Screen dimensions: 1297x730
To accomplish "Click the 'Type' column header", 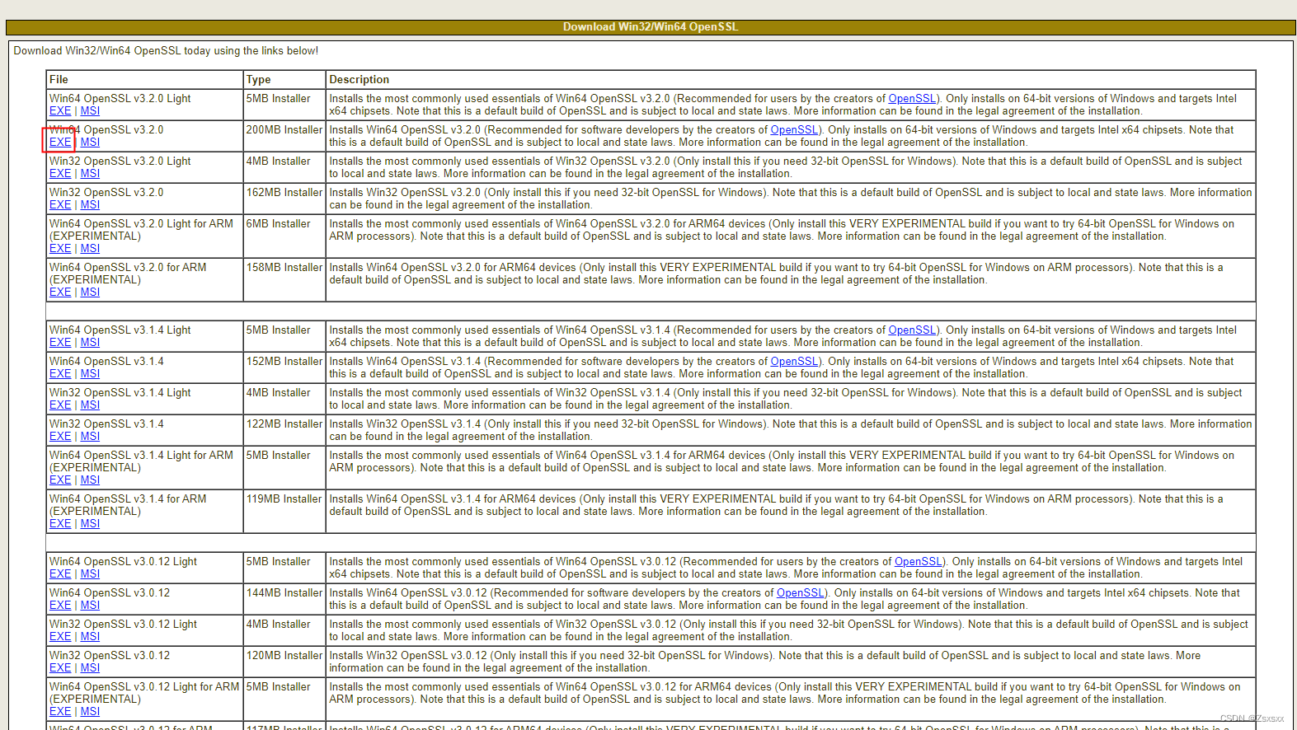I will pyautogui.click(x=284, y=80).
